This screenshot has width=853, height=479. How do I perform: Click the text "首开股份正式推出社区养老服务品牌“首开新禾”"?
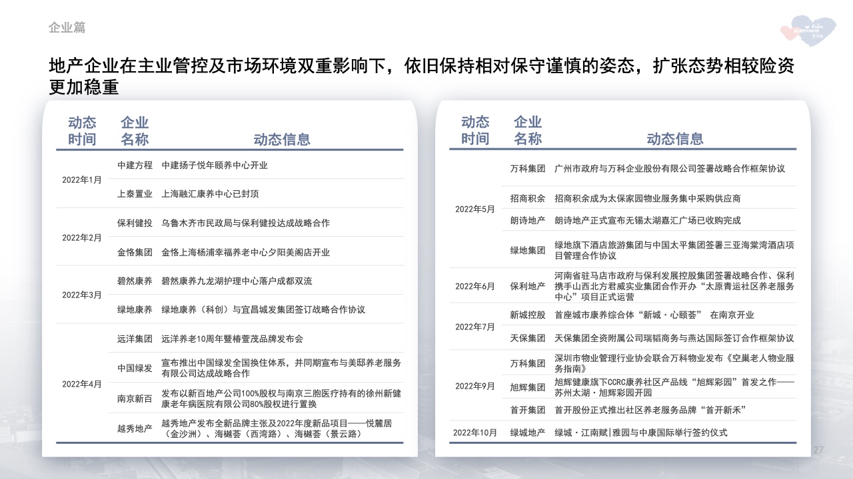(650, 409)
